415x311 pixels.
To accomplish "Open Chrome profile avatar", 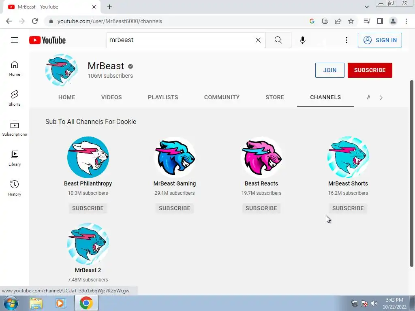I will (x=393, y=21).
